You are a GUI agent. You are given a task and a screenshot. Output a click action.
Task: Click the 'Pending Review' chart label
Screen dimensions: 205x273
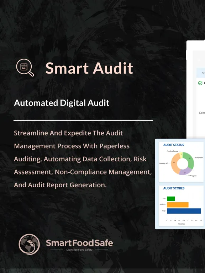click(x=172, y=151)
